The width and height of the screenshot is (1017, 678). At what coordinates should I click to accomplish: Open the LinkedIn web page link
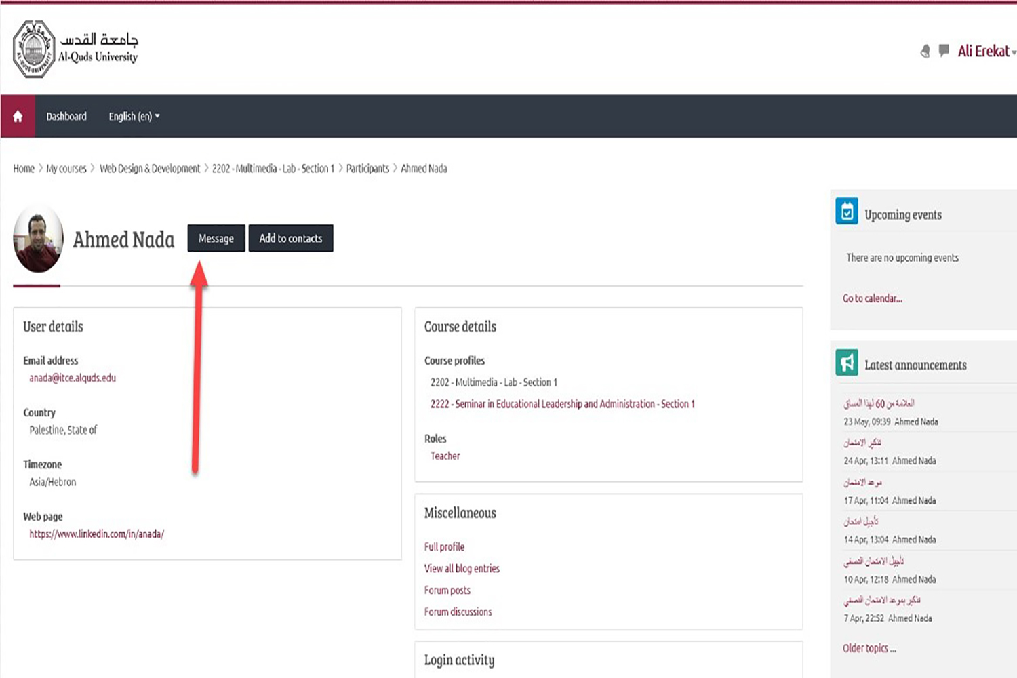(x=96, y=534)
